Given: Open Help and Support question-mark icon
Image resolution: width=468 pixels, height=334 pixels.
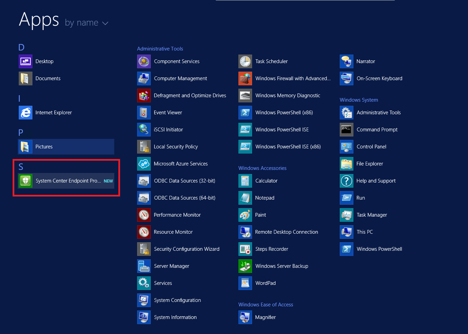Looking at the screenshot, I should (347, 181).
